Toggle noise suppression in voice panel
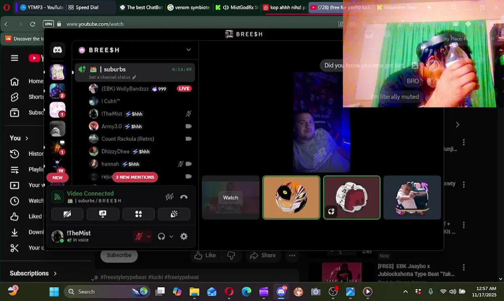This screenshot has width=504, height=301. point(170,197)
